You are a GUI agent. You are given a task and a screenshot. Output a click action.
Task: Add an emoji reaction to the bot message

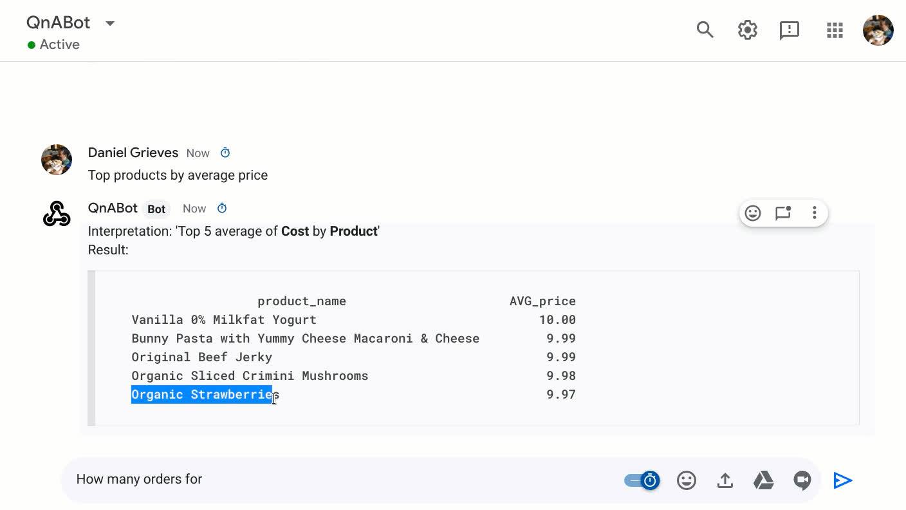click(x=753, y=213)
